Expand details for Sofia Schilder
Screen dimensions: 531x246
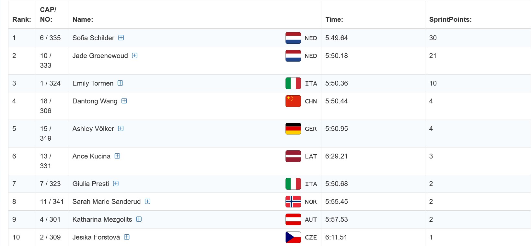tap(121, 38)
